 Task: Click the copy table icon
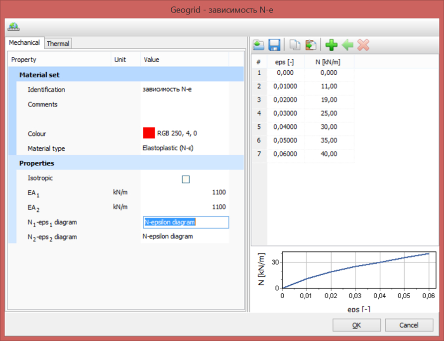click(295, 45)
